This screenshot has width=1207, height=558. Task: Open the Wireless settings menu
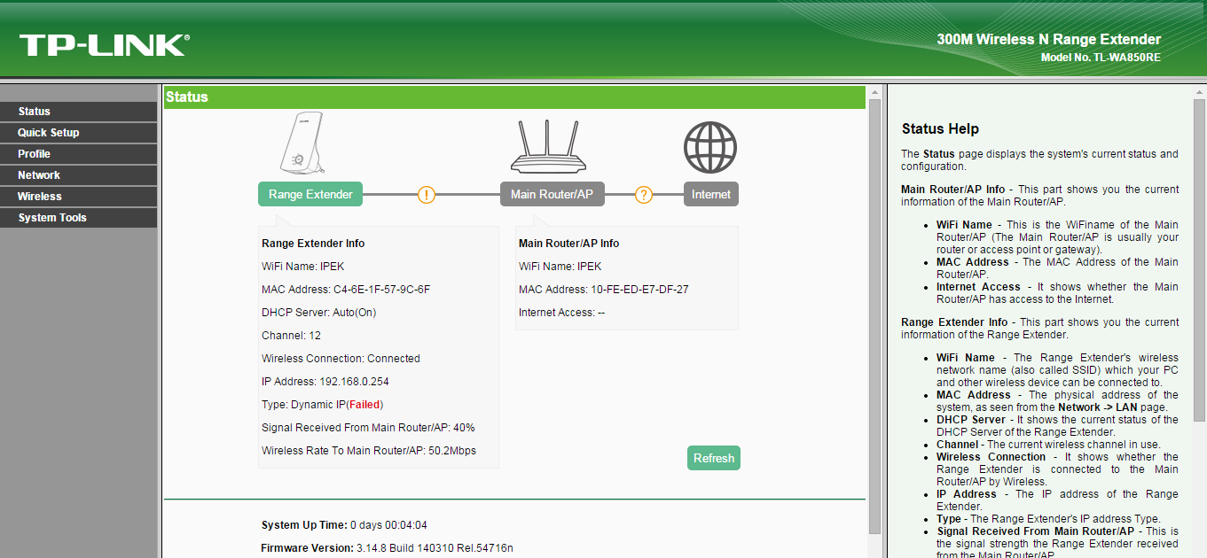coord(79,197)
